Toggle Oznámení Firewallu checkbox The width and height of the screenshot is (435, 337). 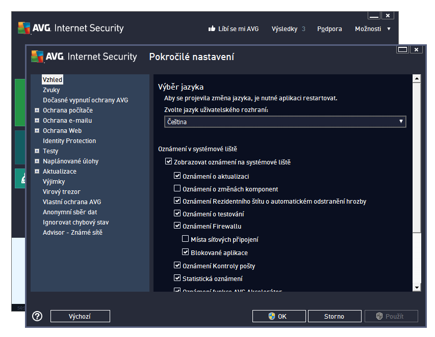pyautogui.click(x=177, y=226)
